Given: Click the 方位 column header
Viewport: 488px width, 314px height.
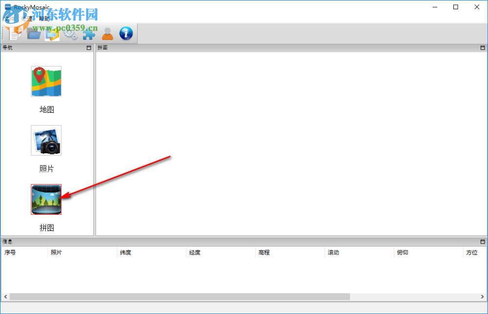Looking at the screenshot, I should pyautogui.click(x=475, y=252).
